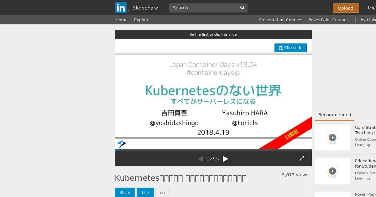Click the Kubernetes presentation title
The image size is (376, 197).
pos(180,178)
